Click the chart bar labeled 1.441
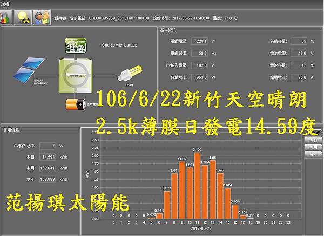Image resolution: width=324 pixels, height=236 pixels. 174,196
